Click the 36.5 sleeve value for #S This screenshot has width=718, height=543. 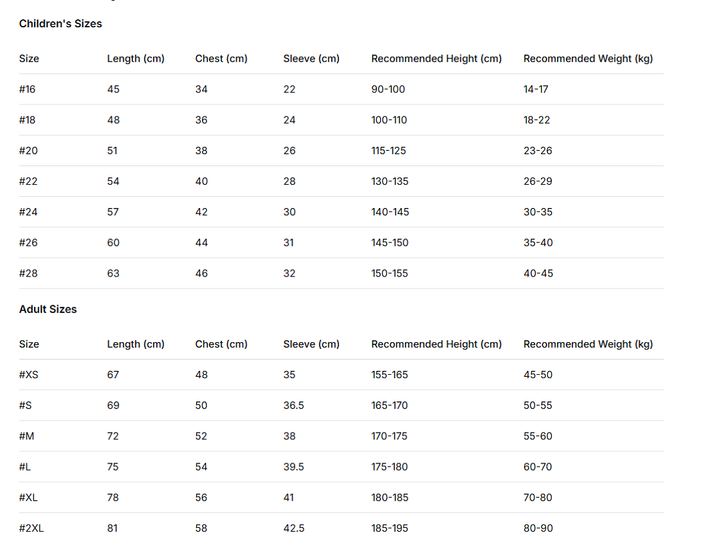[x=294, y=405]
